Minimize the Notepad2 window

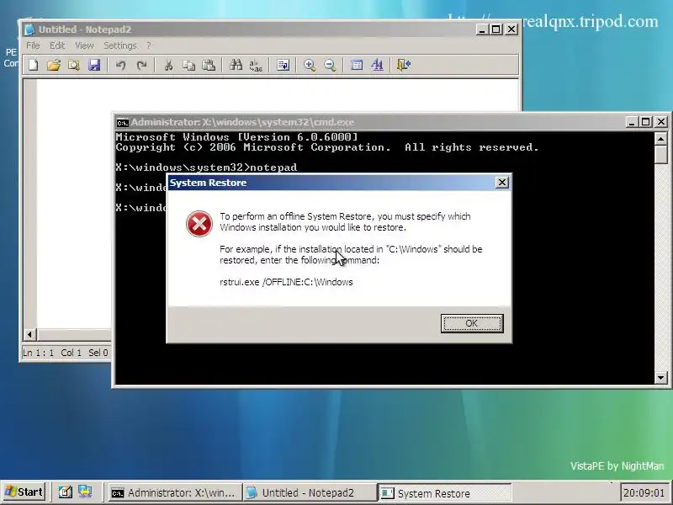[482, 29]
